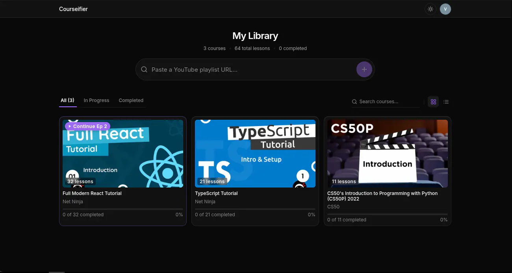
Task: Go to the Courseifier home logo
Action: click(73, 9)
